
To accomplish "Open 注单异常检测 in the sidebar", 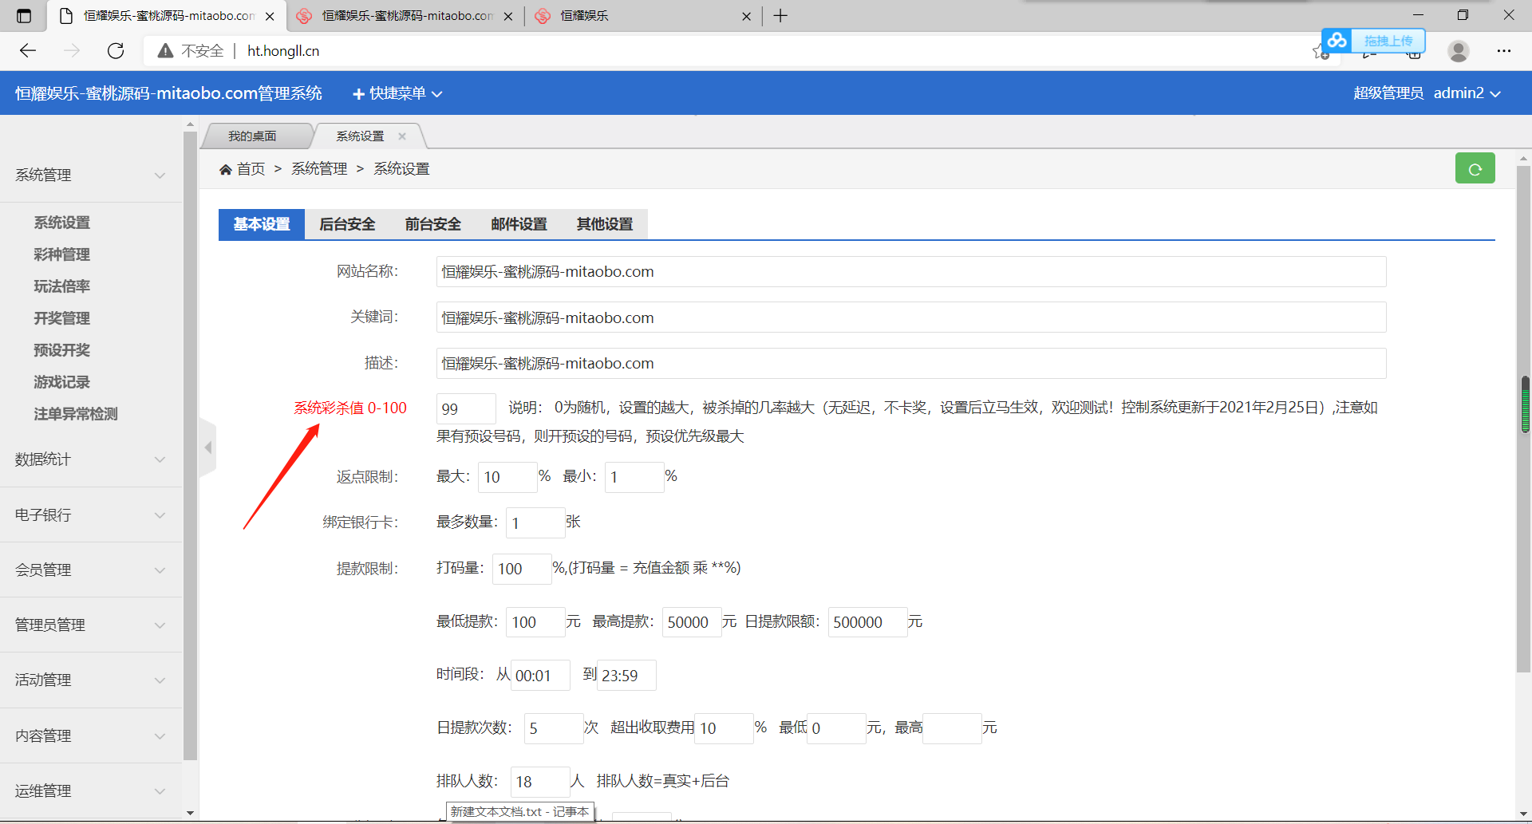I will 75,414.
